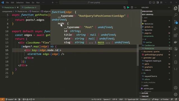Open Source Control view in activity bar
Image resolution: width=179 pixels, height=101 pixels.
click(176, 22)
